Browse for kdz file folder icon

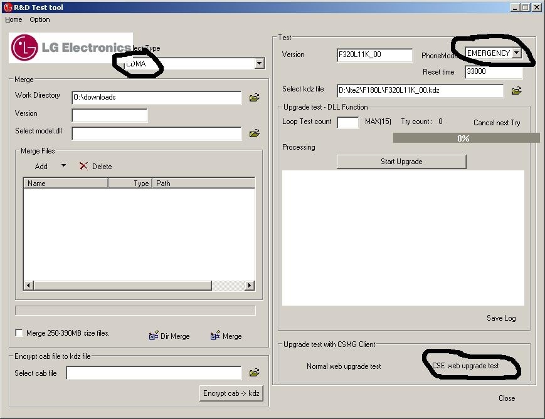tap(517, 91)
